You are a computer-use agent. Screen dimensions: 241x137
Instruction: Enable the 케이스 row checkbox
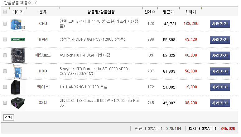(5, 87)
